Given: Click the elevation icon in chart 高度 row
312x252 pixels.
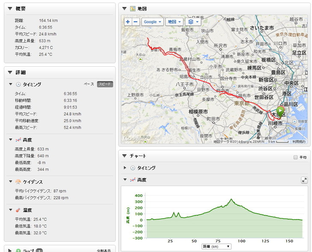Looking at the screenshot, I should point(133,180).
